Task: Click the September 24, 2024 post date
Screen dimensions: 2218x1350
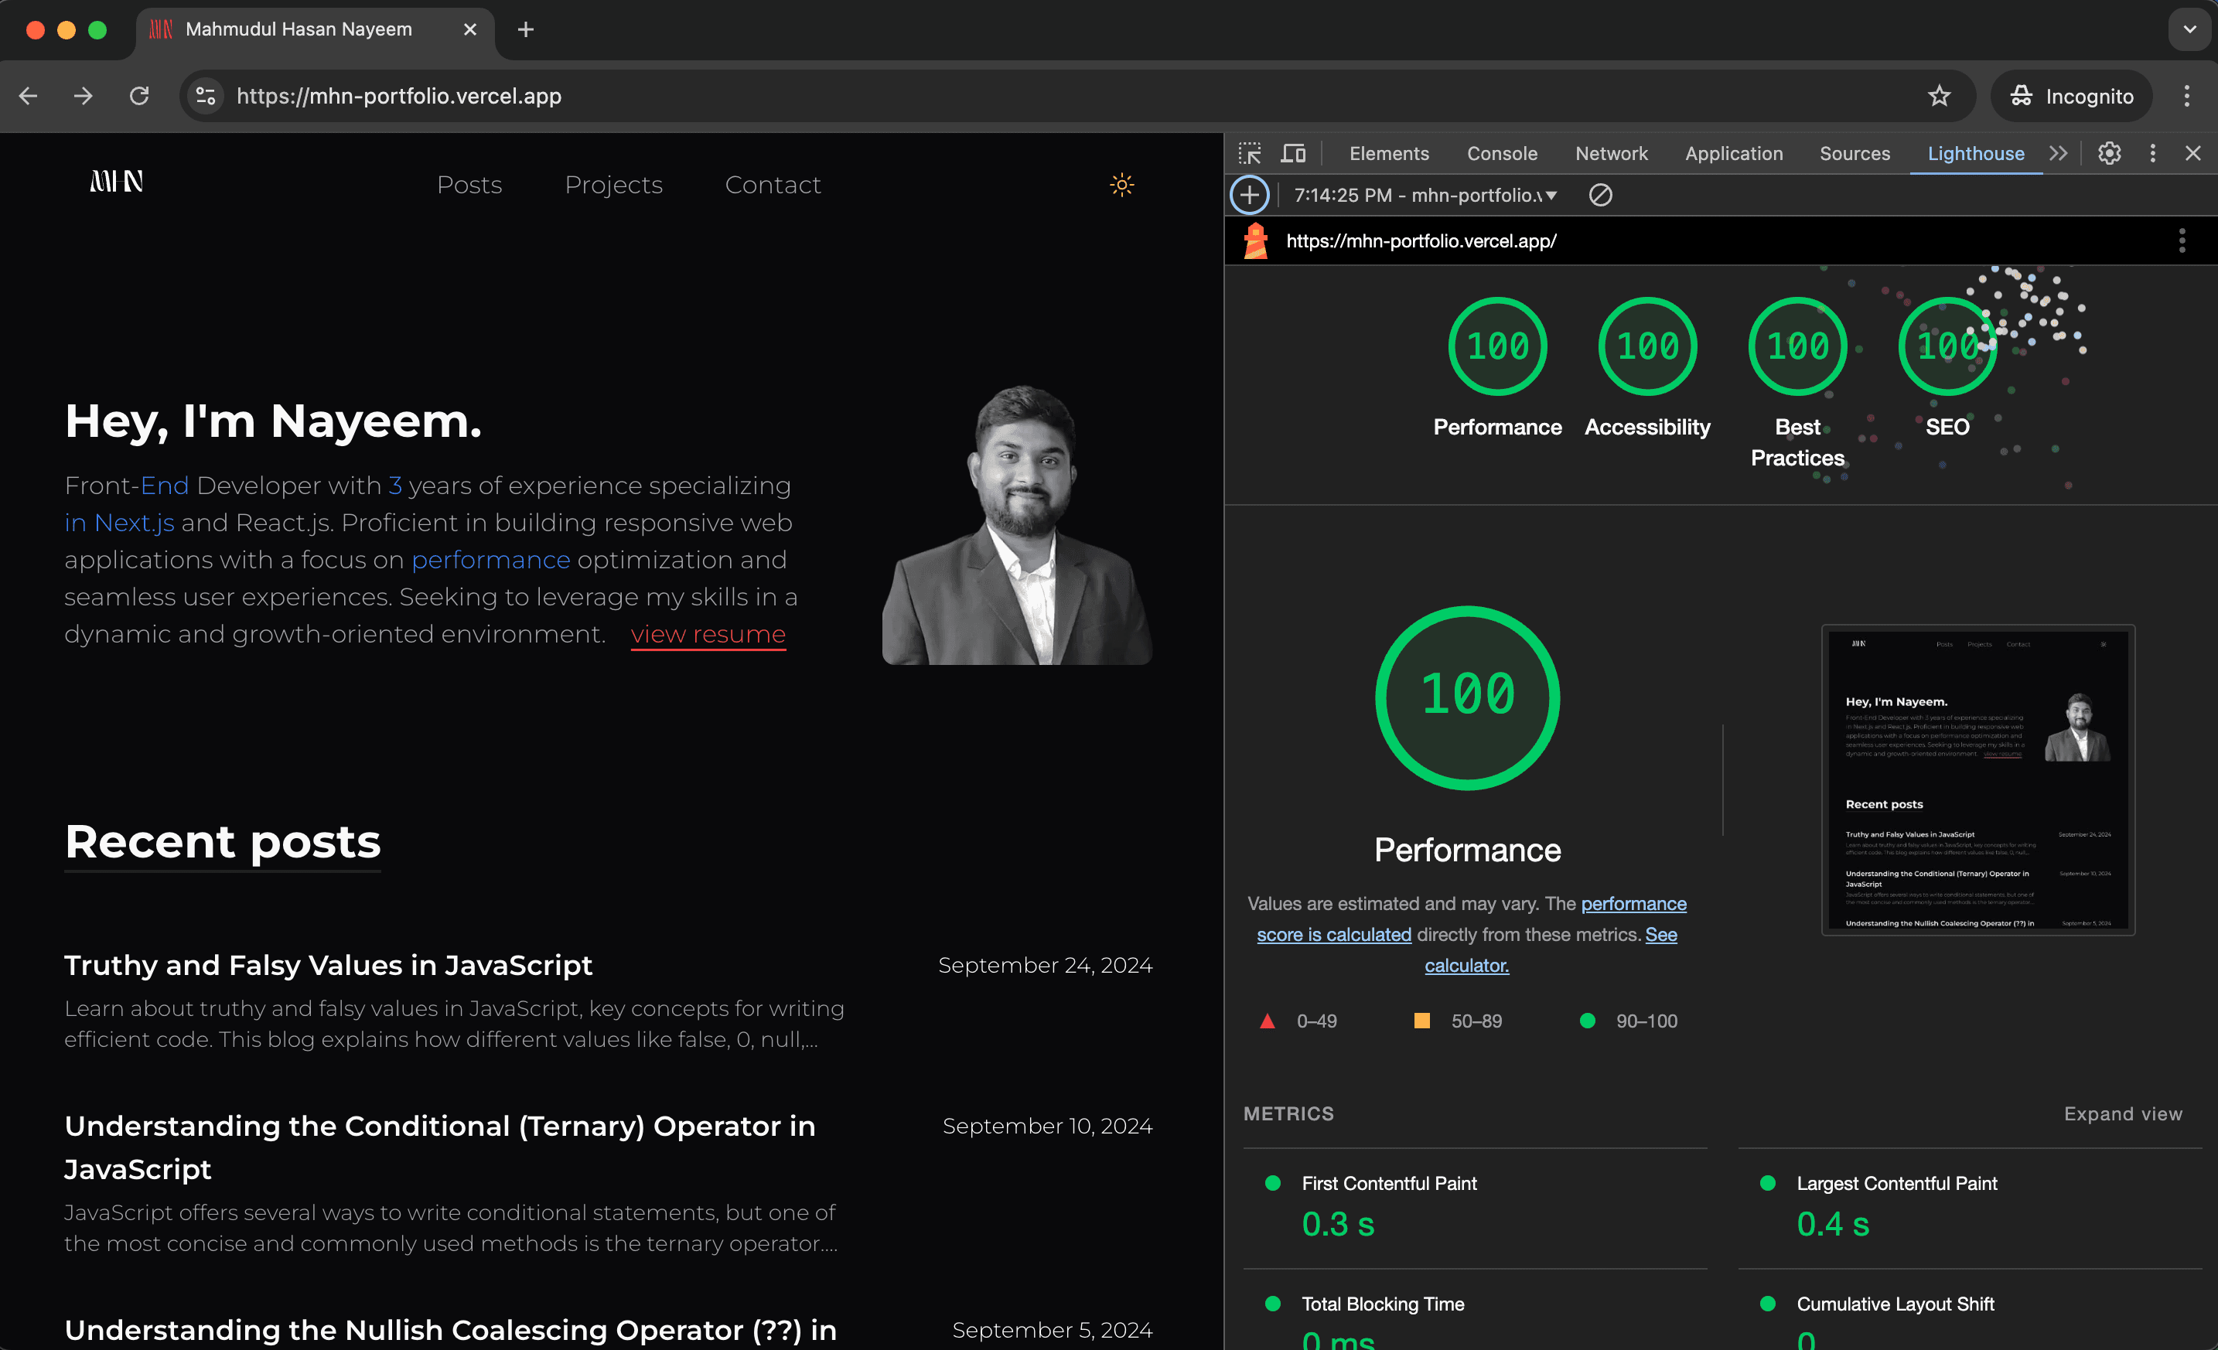Action: pyautogui.click(x=1044, y=965)
